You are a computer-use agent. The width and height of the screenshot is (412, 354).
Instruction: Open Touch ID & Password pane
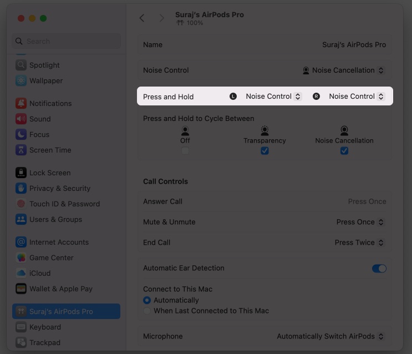point(66,204)
